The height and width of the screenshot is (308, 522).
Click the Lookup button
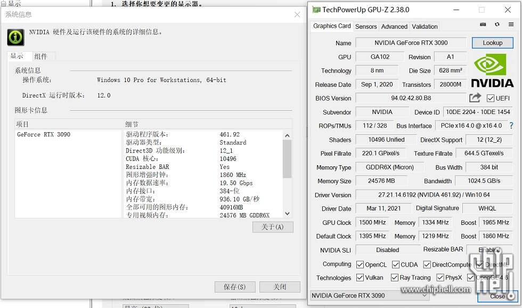pos(492,43)
